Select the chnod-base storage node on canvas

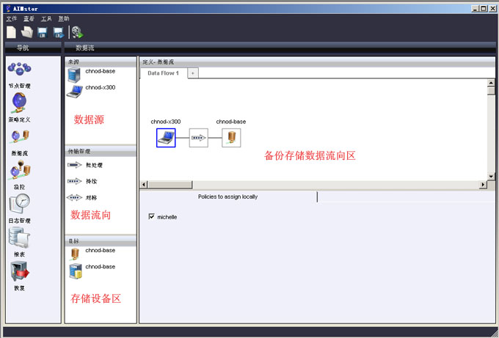(x=231, y=138)
